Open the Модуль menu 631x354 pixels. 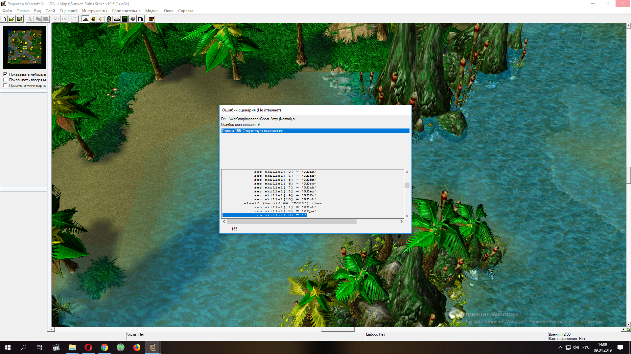pos(152,11)
